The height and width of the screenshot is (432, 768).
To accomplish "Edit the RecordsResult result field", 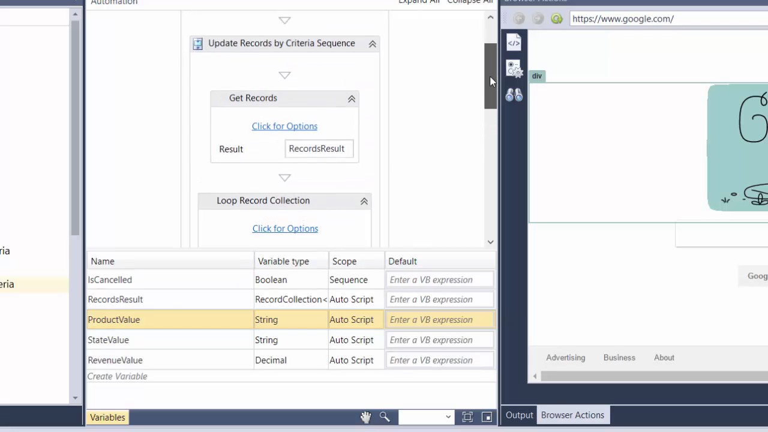I will click(x=319, y=149).
